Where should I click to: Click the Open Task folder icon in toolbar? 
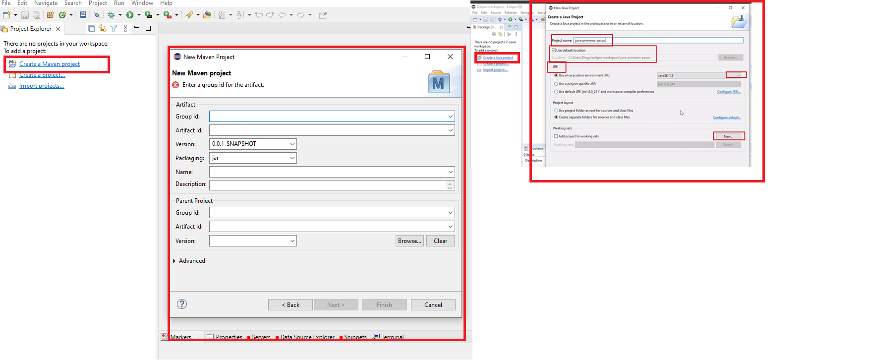pyautogui.click(x=207, y=15)
